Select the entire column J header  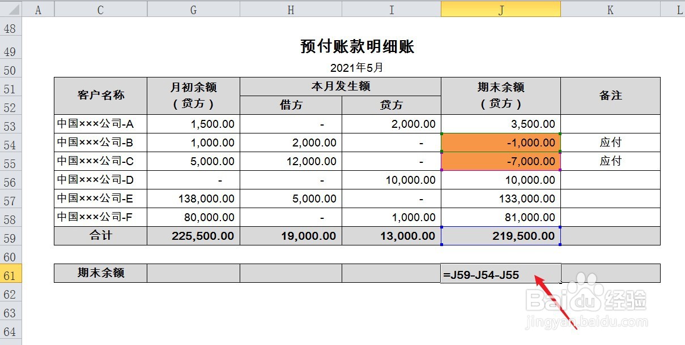click(x=501, y=9)
